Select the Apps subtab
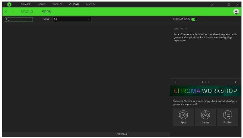The image size is (243, 138). pyautogui.click(x=46, y=12)
